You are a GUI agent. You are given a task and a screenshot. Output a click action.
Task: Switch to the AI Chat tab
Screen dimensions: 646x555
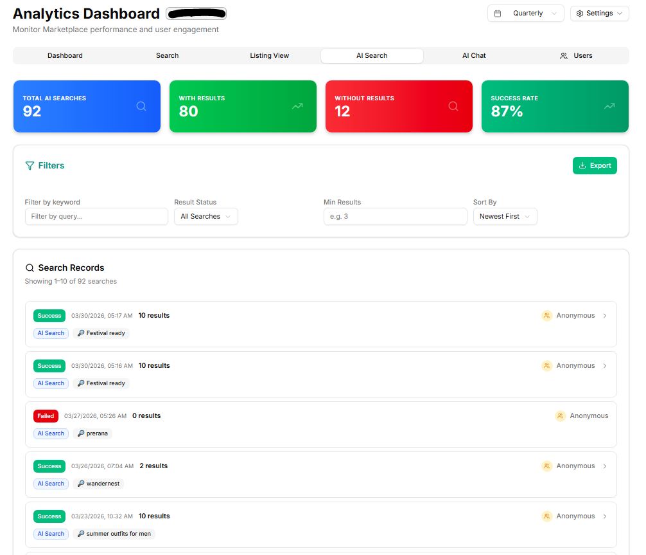coord(474,56)
